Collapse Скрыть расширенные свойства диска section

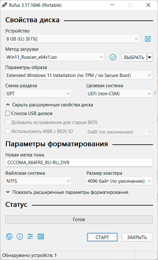point(49,105)
